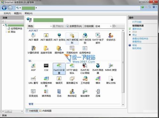Open the .NET 错误页 feature
Viewport: 159px width, 118px height.
coord(46,37)
